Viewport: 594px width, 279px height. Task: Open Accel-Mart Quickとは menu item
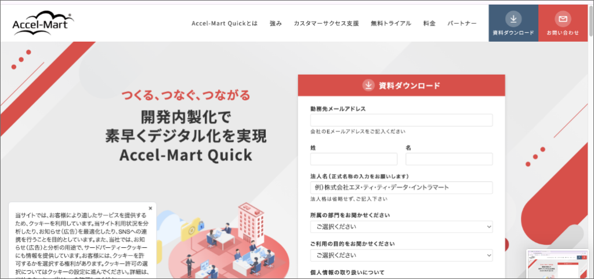tap(224, 23)
